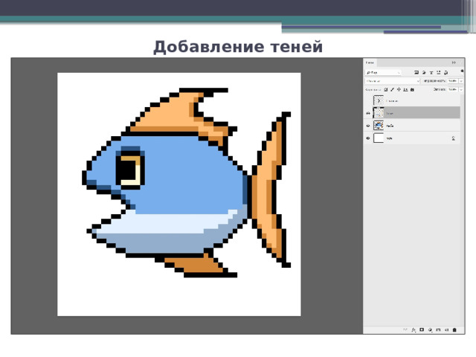Select the Рыба layer thumbnail

(379, 126)
